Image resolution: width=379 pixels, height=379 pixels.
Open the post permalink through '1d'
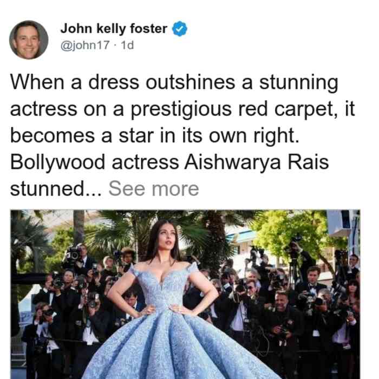pos(127,45)
